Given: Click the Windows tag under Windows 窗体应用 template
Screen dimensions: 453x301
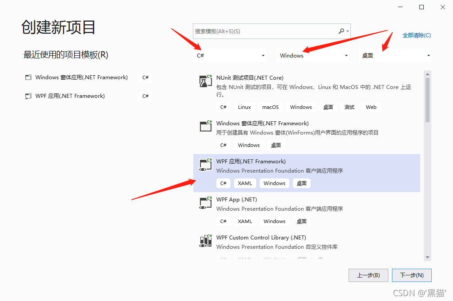Looking at the screenshot, I should (249, 145).
